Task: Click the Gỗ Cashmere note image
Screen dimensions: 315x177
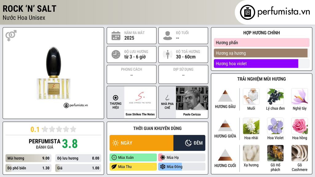Action: pyautogui.click(x=300, y=153)
